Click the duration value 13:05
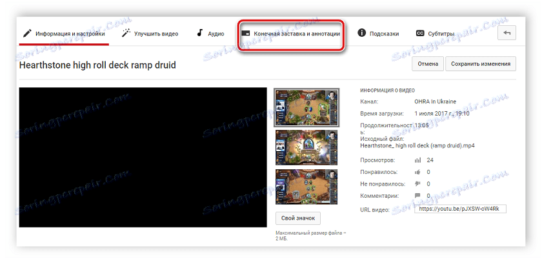542x263 pixels. [421, 125]
